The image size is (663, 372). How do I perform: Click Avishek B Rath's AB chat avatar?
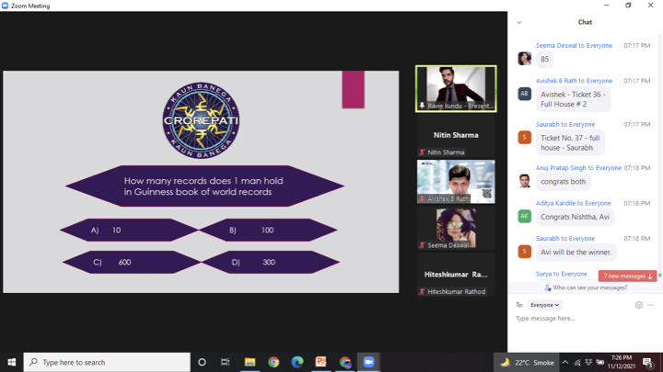coord(525,94)
